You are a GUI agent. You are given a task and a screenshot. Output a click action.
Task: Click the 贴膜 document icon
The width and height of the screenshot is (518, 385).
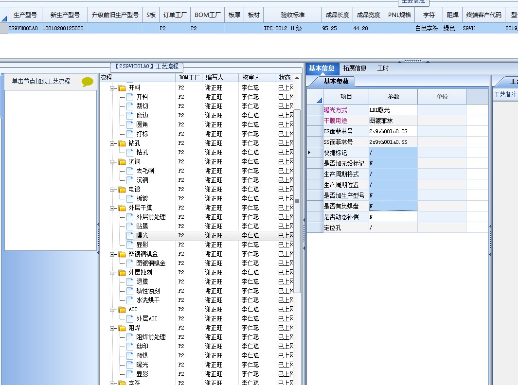pyautogui.click(x=130, y=226)
